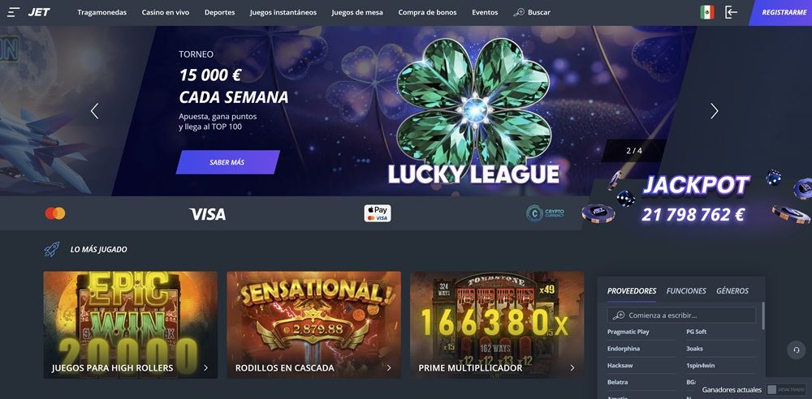Click the JET logo
Viewport: 812px width, 399px height.
pos(39,12)
